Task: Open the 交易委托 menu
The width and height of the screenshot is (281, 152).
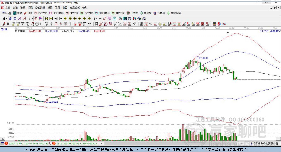Action: pos(75,7)
